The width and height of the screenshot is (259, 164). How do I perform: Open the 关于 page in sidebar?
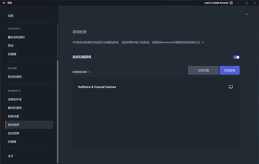[x=11, y=156]
